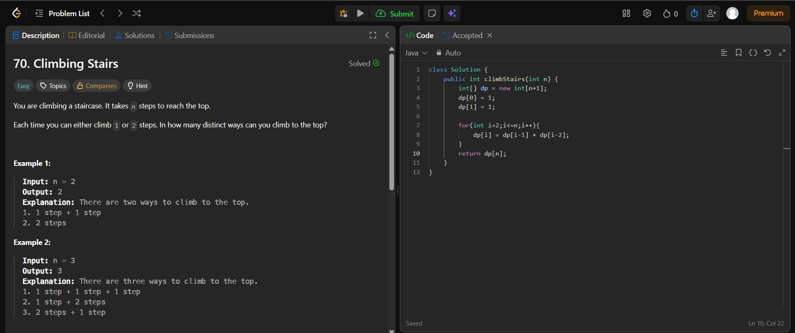Click the timer stopwatch icon

pyautogui.click(x=694, y=13)
